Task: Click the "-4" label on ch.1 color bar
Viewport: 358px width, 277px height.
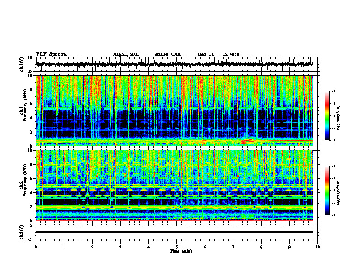Action: point(334,104)
